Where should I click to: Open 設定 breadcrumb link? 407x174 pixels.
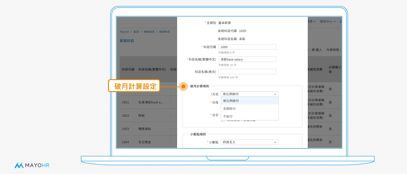point(136,32)
